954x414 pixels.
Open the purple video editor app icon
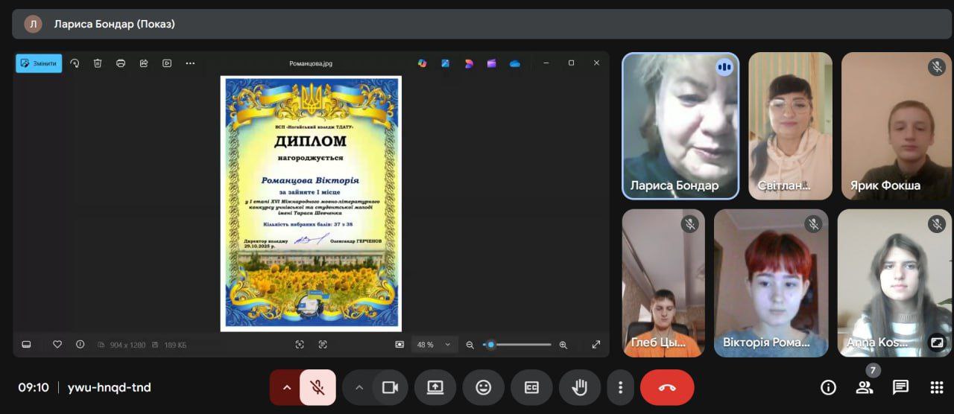pos(492,63)
